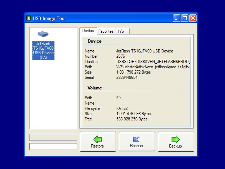Click the 'Free' field label

(88, 119)
